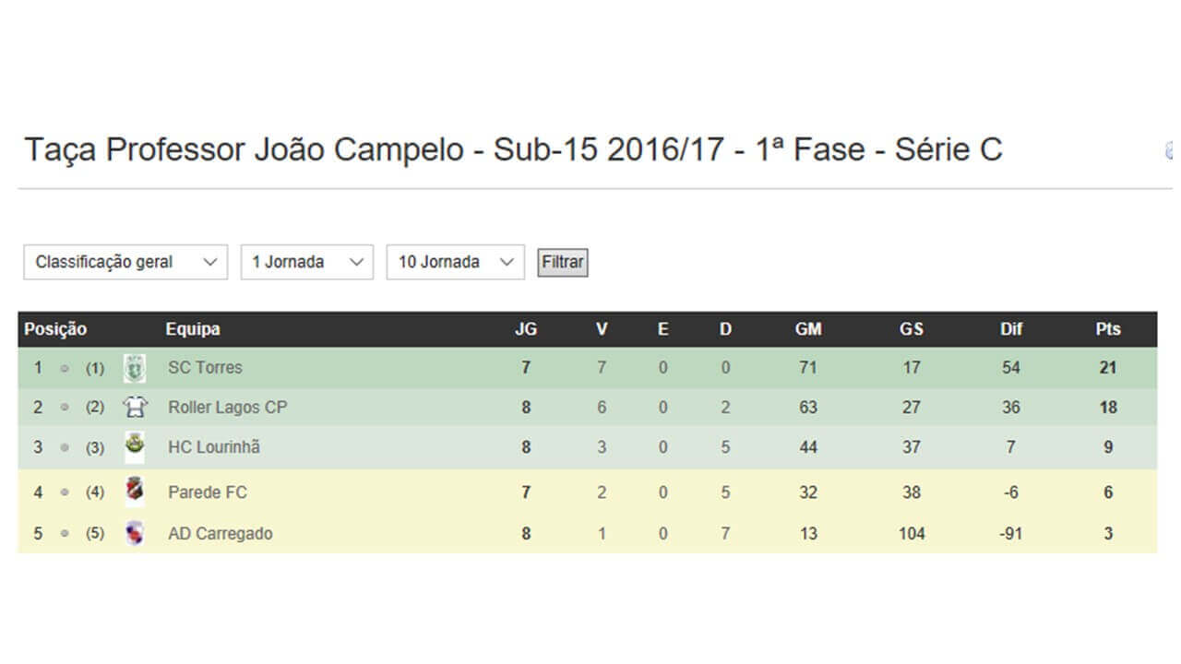Open the SC Torres team link

click(205, 367)
